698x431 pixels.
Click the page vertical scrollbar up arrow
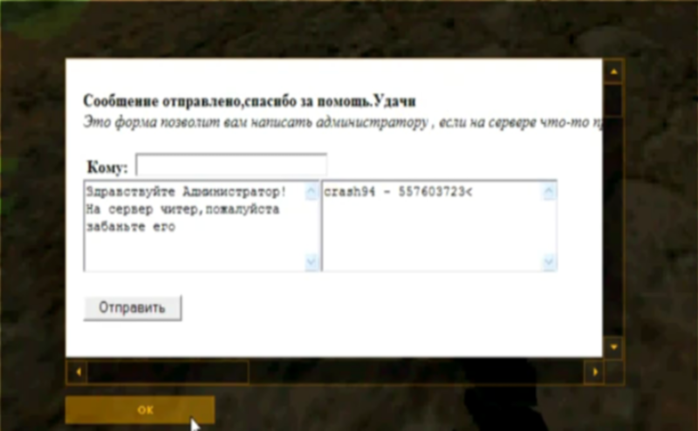pyautogui.click(x=613, y=70)
